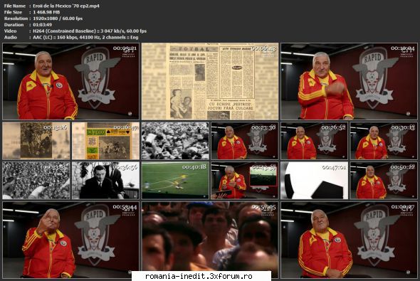Open the yellow-green magazine thumbnail at 00:16:47
420x281 pixels.
tap(105, 141)
